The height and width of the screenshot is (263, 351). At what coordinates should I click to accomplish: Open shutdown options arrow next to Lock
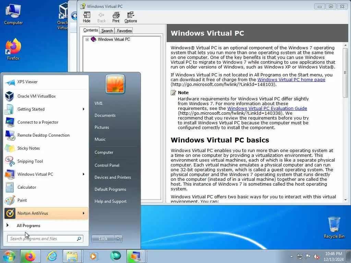pos(118,239)
